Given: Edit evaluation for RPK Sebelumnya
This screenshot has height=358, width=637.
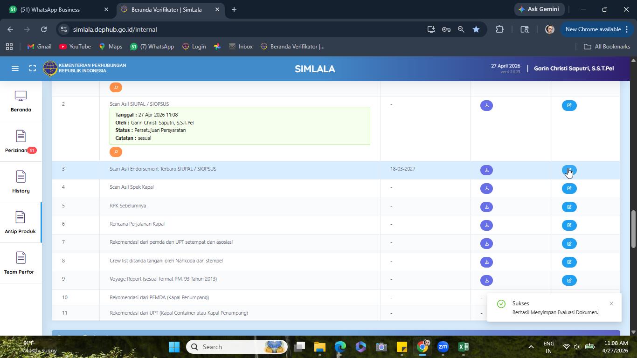Looking at the screenshot, I should [x=569, y=207].
